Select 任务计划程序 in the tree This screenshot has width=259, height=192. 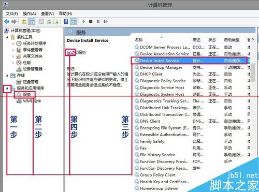(x=35, y=43)
